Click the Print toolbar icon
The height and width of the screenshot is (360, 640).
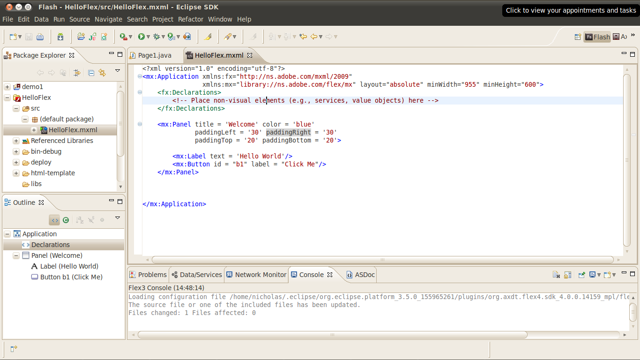tap(40, 37)
